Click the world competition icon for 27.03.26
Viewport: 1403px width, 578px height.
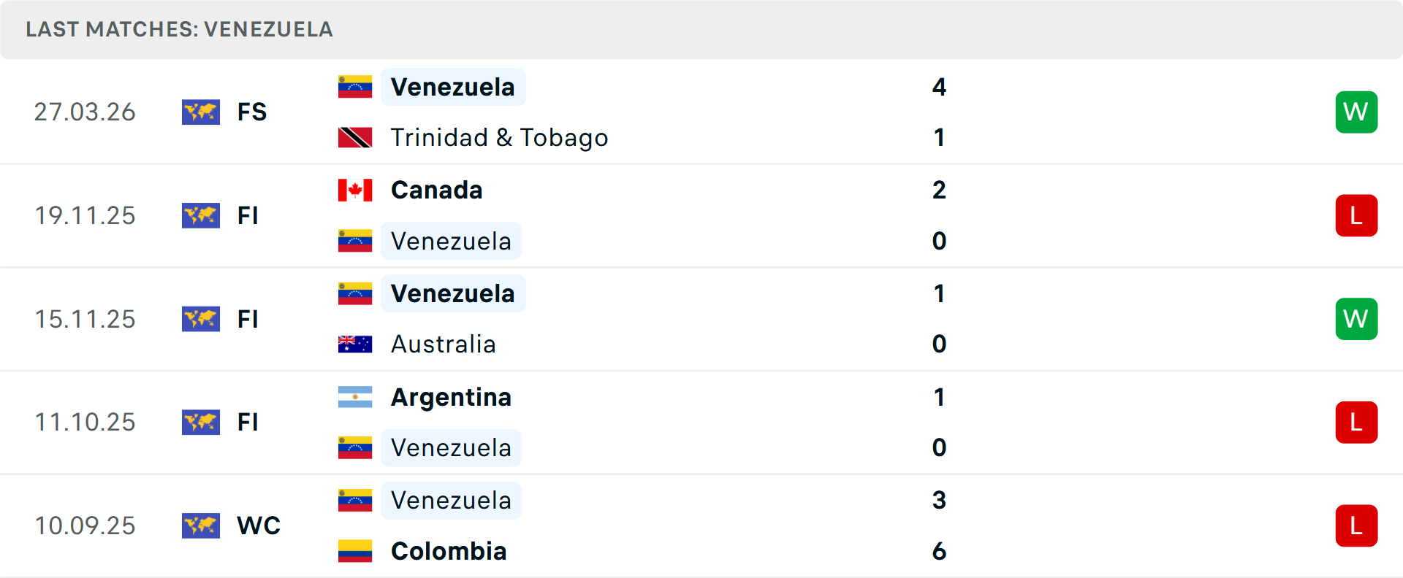[201, 112]
